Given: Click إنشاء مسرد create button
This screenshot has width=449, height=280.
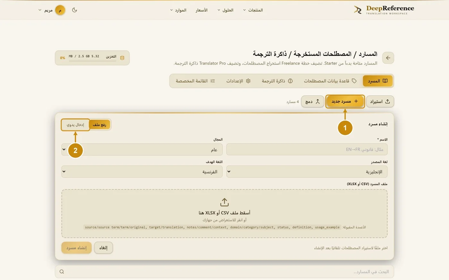Looking at the screenshot, I should 77,248.
